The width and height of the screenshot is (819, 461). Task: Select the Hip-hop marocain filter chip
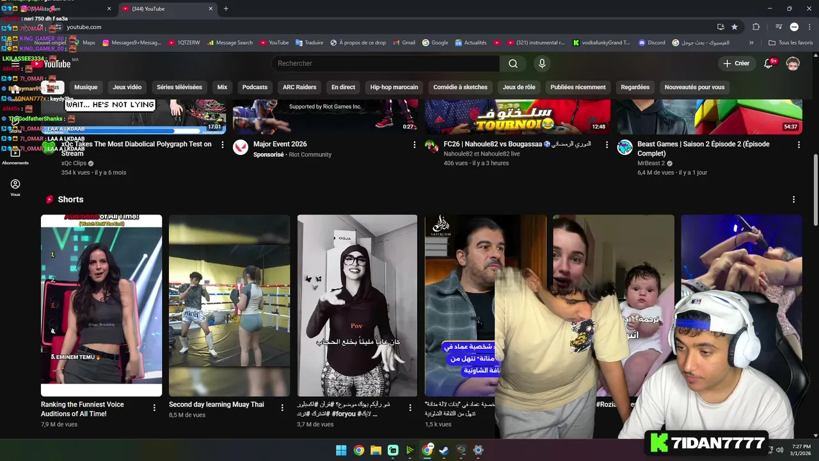coord(394,87)
